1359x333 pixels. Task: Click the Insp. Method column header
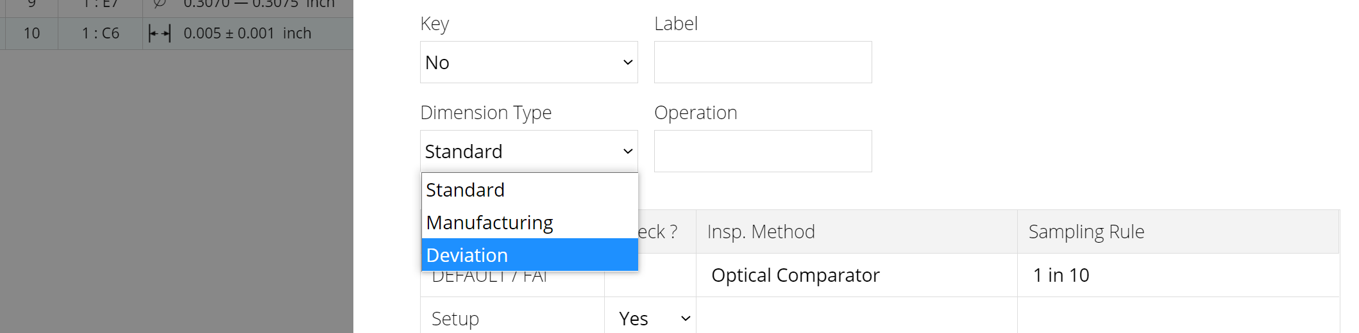tap(761, 232)
